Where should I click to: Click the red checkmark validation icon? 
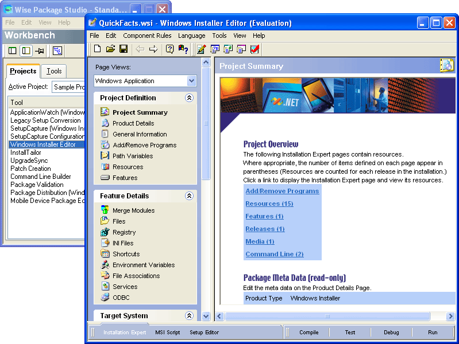(254, 49)
